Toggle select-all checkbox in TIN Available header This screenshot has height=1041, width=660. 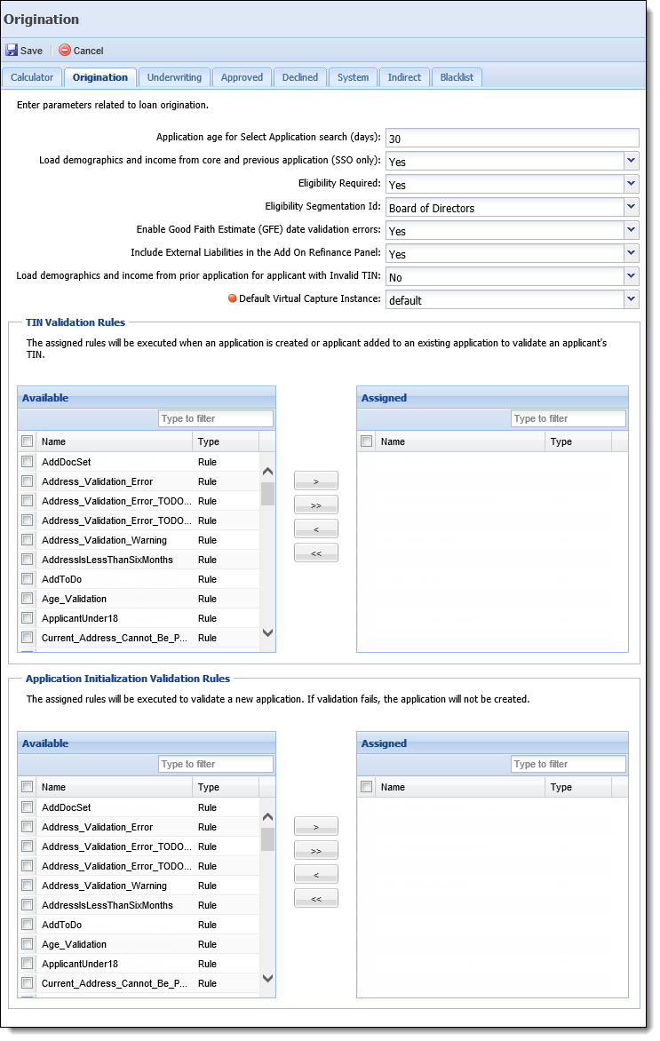(28, 441)
